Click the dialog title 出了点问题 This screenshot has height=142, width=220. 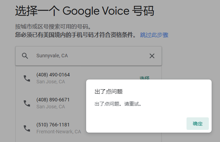tap(108, 92)
